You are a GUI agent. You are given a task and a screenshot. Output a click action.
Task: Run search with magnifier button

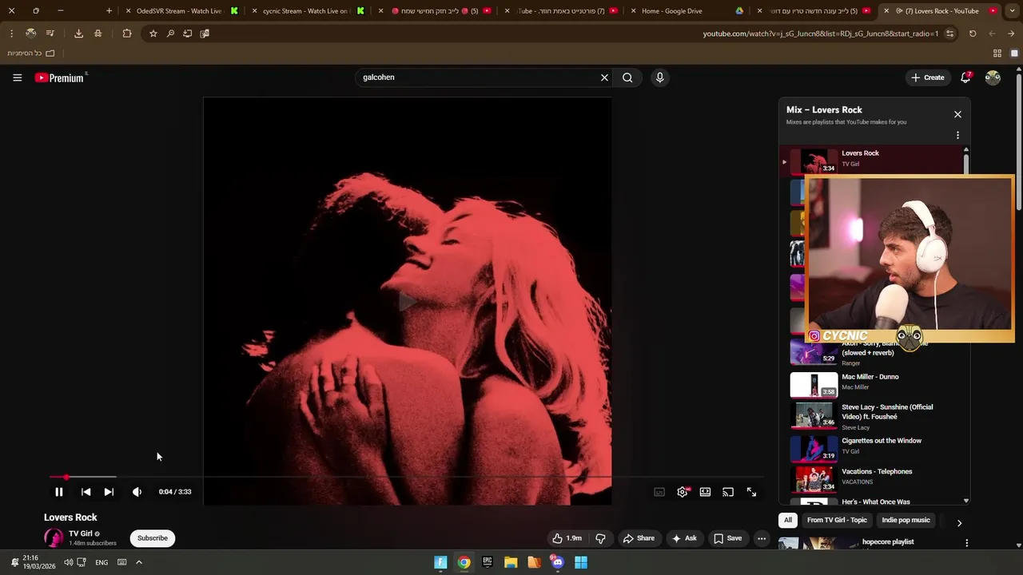click(x=627, y=77)
